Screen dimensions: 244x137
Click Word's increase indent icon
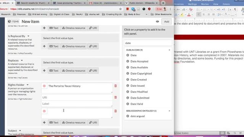[x=223, y=10]
